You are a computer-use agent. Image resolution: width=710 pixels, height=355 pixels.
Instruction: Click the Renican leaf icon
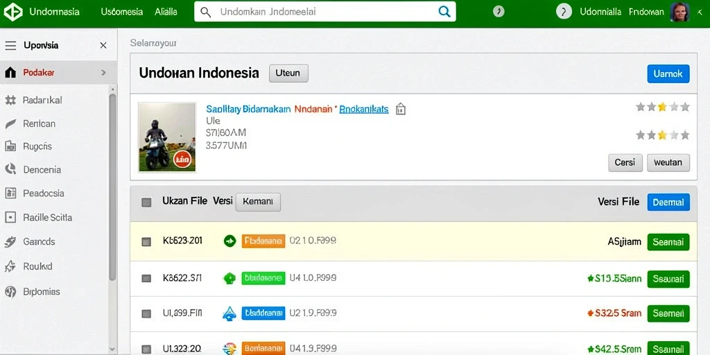[x=10, y=123]
